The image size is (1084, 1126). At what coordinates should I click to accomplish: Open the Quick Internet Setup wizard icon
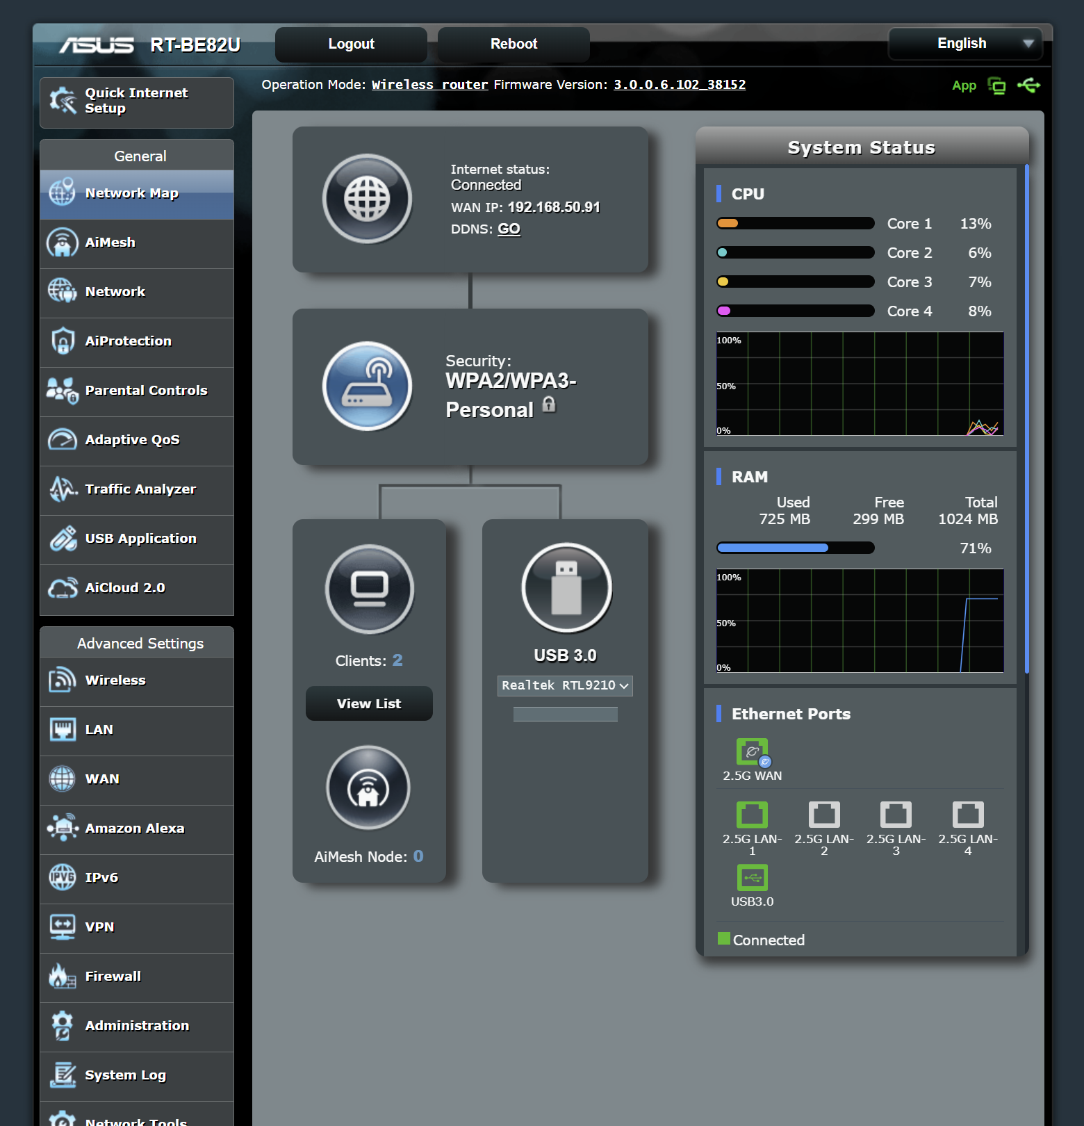63,101
